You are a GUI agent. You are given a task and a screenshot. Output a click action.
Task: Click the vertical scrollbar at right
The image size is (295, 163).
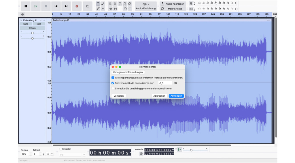276,78
